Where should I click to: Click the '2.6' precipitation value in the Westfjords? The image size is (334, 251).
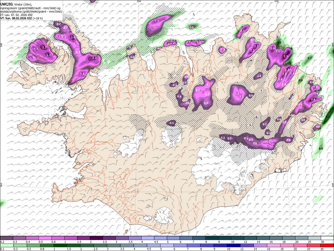coord(73,38)
